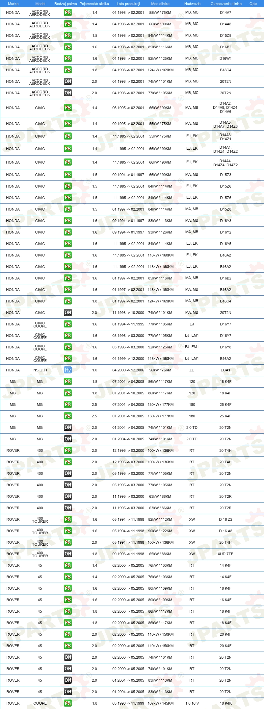Click diesel ON icon in Civic 20T2N row
This screenshot has height=709, width=264.
(68, 313)
